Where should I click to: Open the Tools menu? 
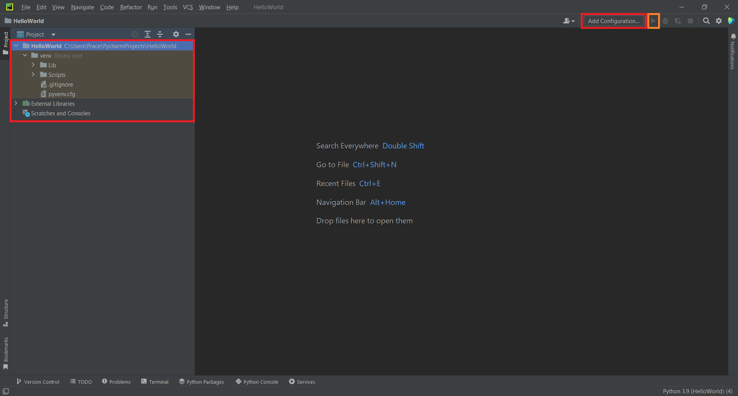click(x=170, y=7)
